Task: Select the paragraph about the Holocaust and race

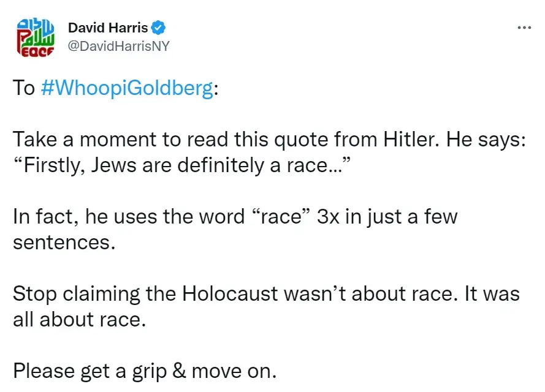Action: (x=264, y=306)
